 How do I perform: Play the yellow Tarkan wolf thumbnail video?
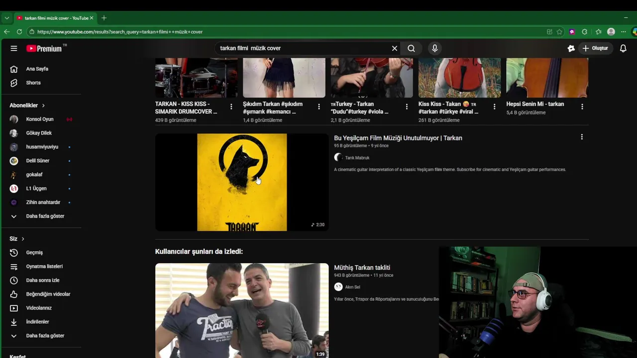tap(242, 182)
